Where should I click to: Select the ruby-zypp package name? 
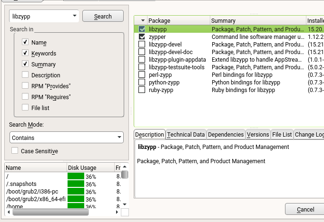click(x=161, y=90)
